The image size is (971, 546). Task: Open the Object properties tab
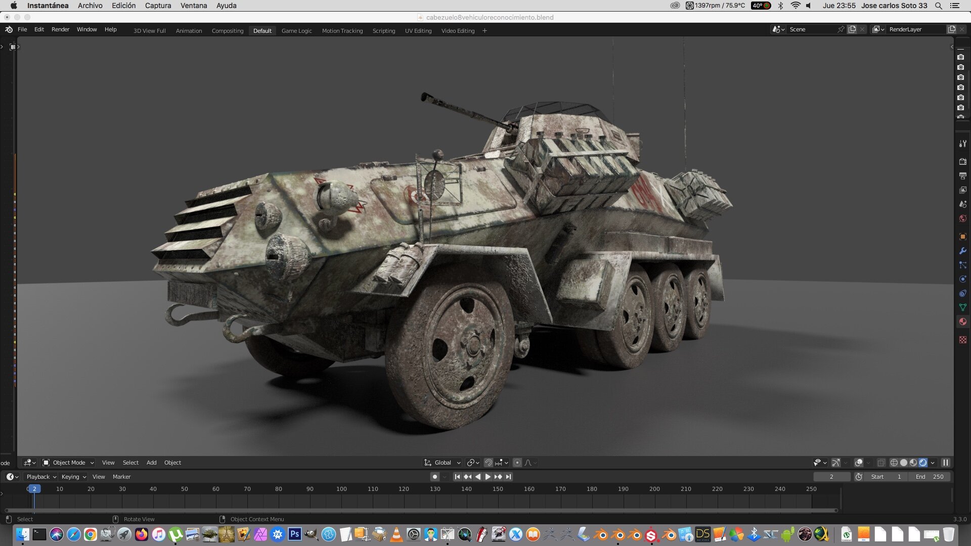[962, 237]
